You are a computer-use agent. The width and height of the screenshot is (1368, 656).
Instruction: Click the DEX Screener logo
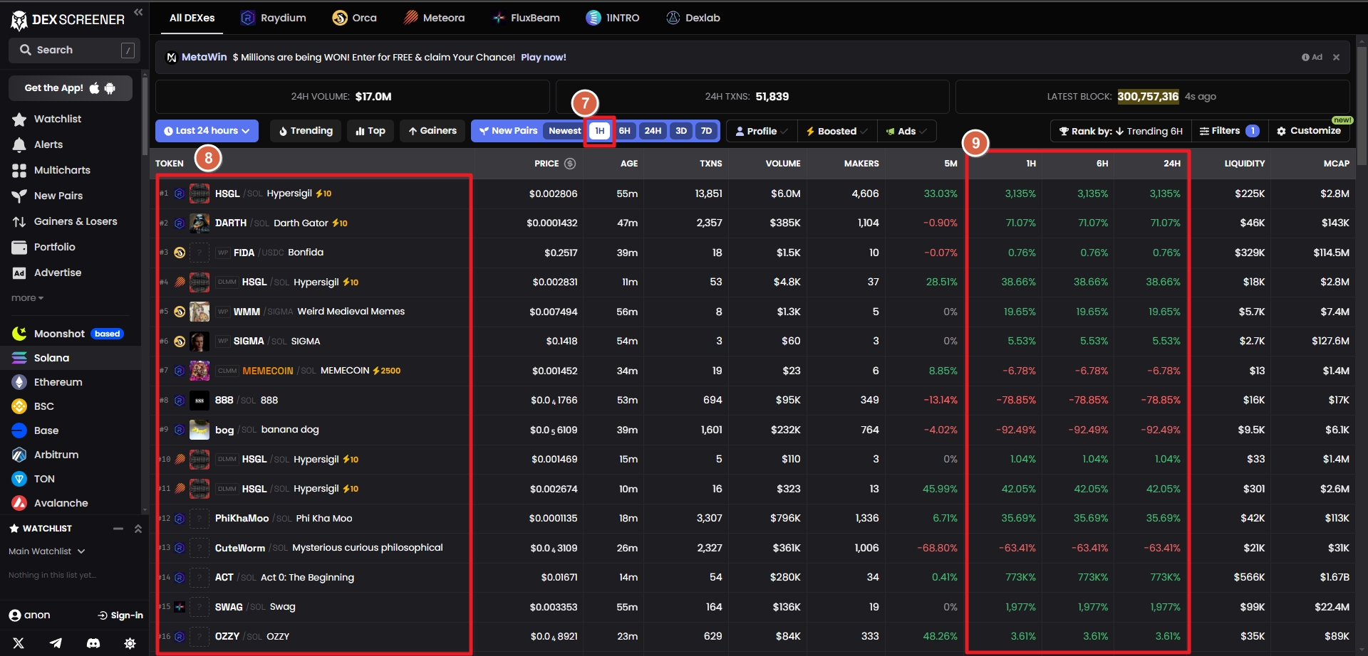(x=68, y=19)
